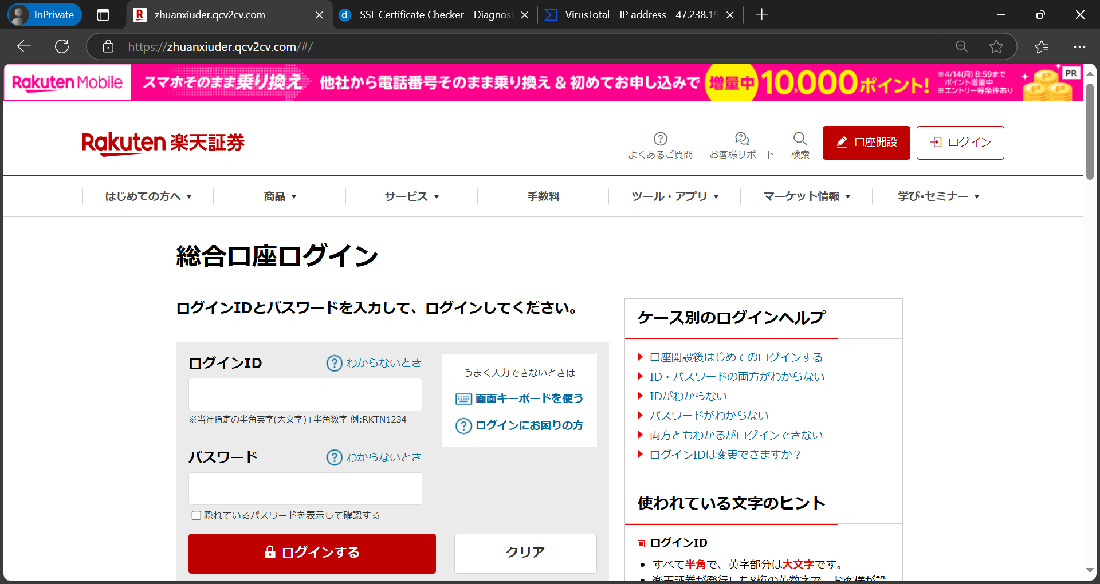Click the InPrivate profile badge

pos(45,15)
